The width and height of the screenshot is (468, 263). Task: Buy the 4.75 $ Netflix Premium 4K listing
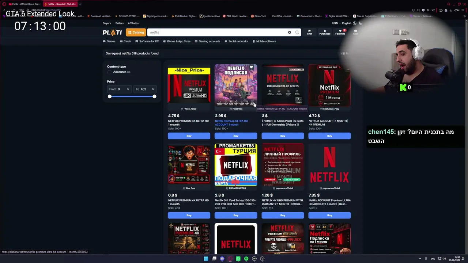[189, 136]
